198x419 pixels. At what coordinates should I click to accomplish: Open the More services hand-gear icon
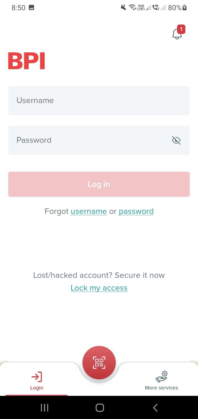tap(162, 377)
